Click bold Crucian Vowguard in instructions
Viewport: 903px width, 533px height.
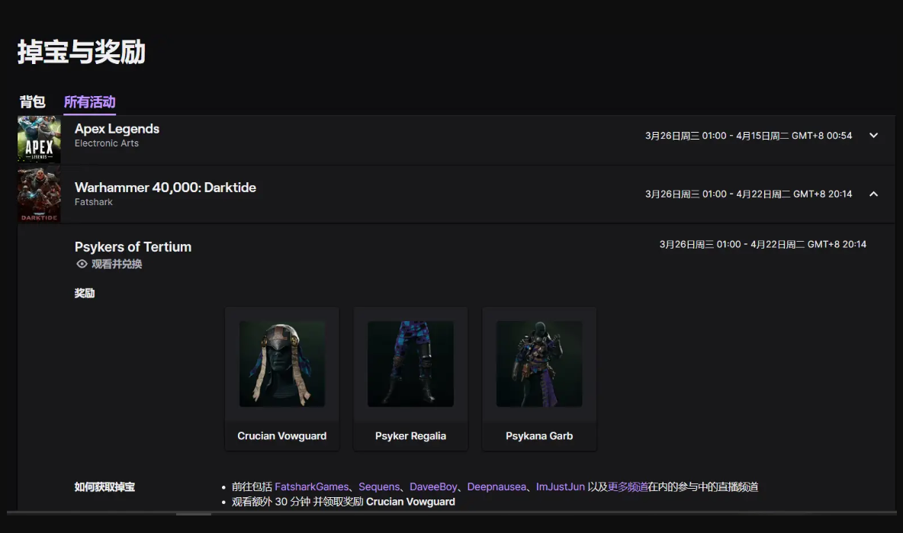tap(410, 502)
